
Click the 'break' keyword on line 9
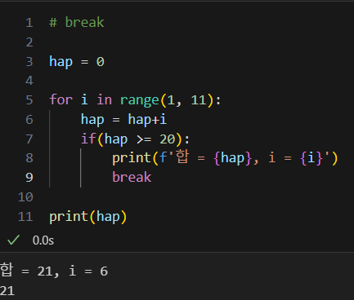[x=132, y=178]
